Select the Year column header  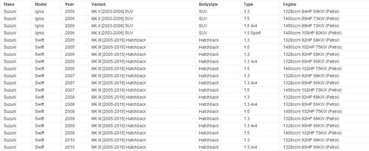[x=69, y=4]
